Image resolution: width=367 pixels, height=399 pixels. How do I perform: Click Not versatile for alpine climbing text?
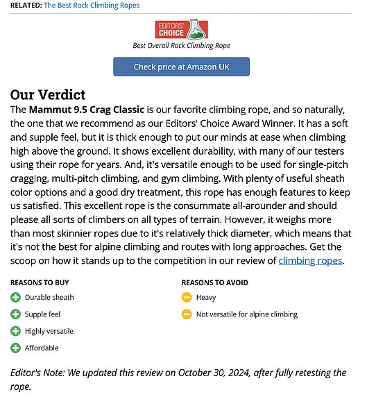coord(247,314)
